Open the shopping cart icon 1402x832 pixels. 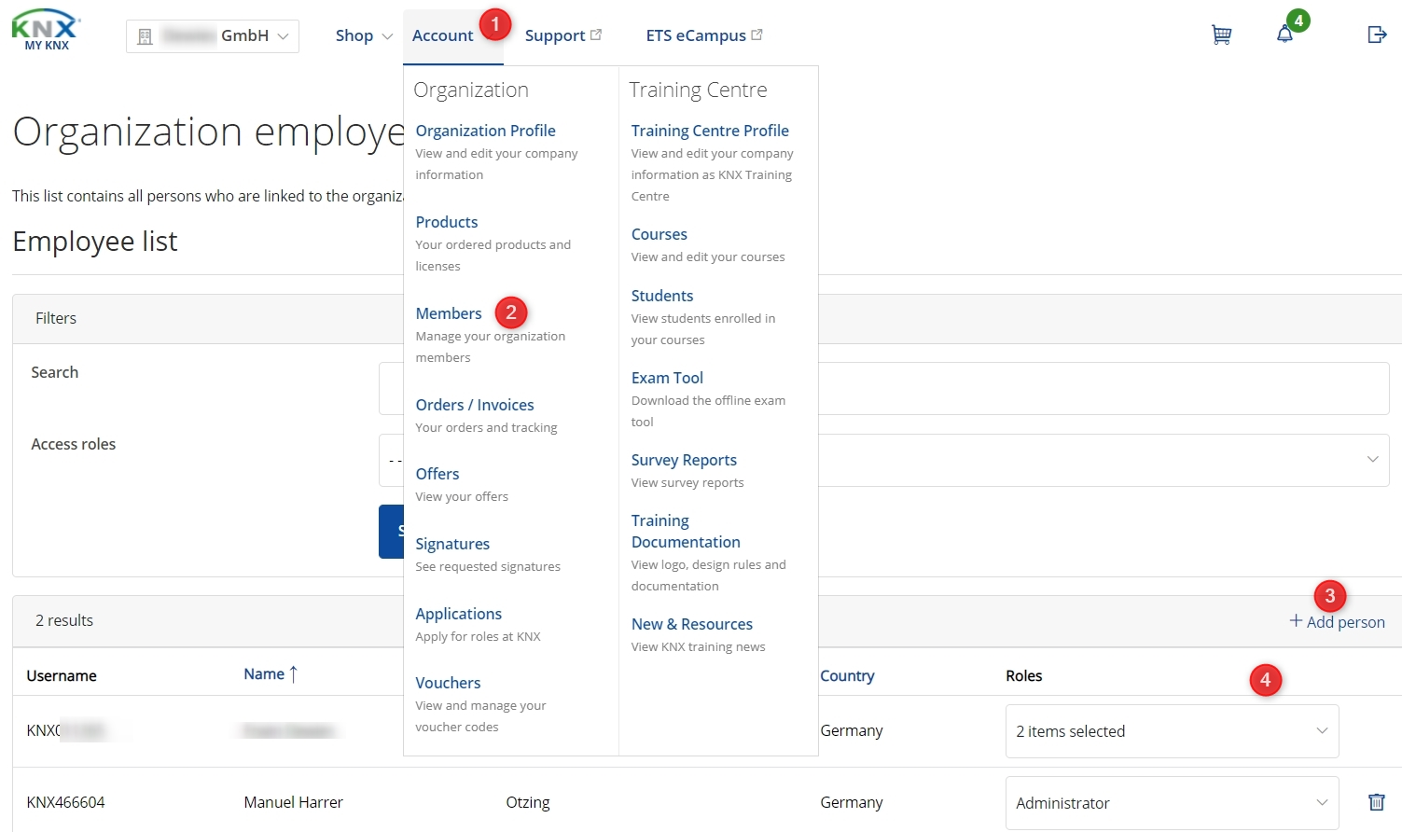(x=1220, y=35)
